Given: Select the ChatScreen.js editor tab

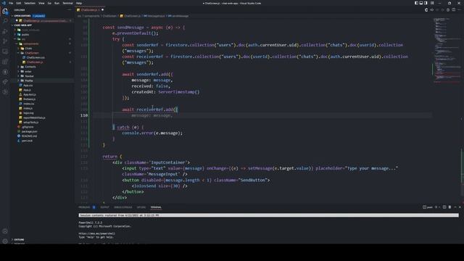Looking at the screenshot, I should click(x=90, y=9).
